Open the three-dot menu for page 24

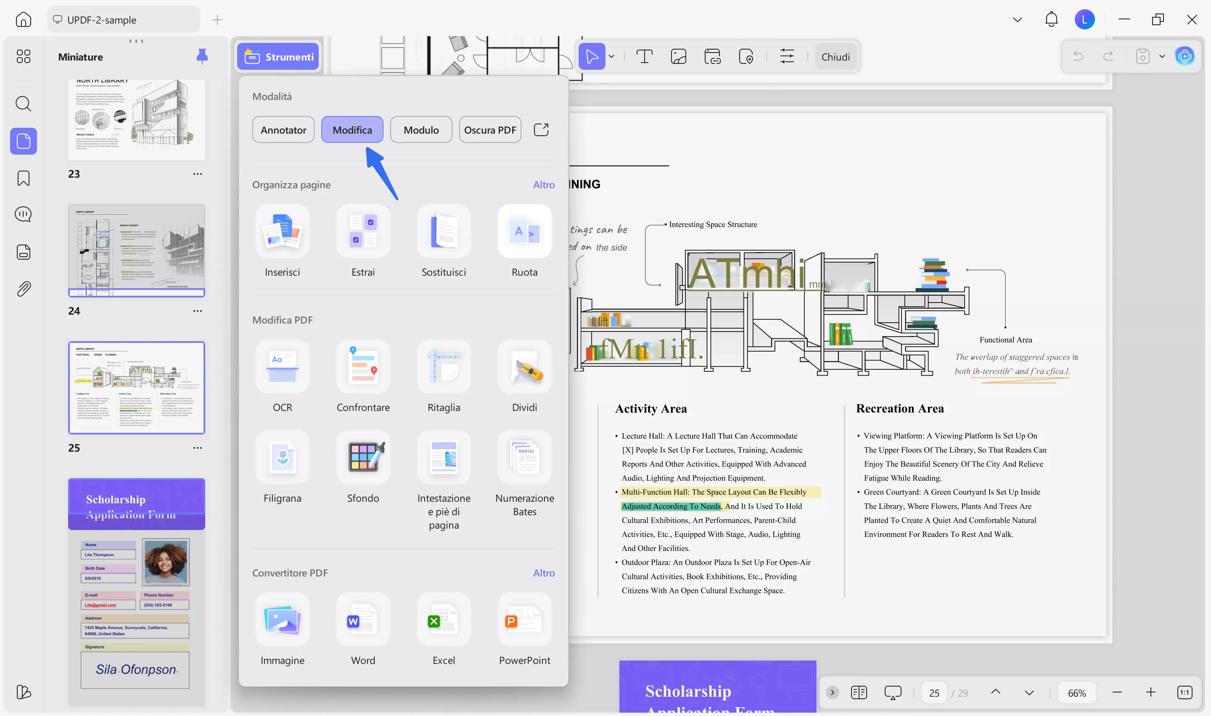coord(197,311)
